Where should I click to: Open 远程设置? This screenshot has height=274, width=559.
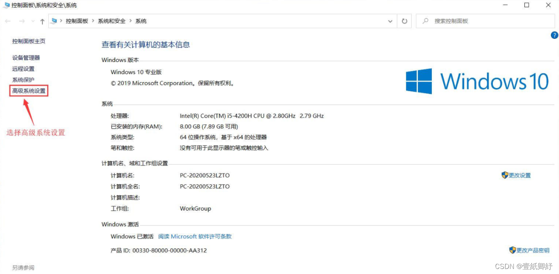coord(23,69)
